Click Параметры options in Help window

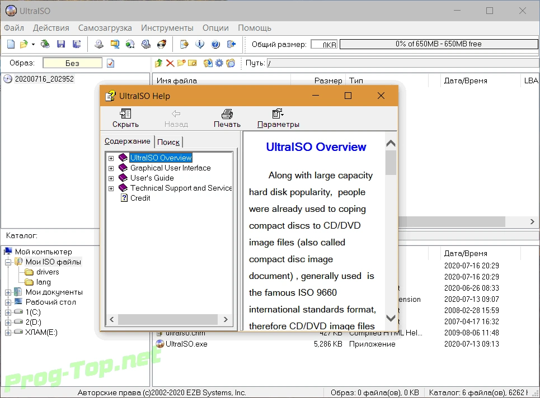[x=278, y=119]
